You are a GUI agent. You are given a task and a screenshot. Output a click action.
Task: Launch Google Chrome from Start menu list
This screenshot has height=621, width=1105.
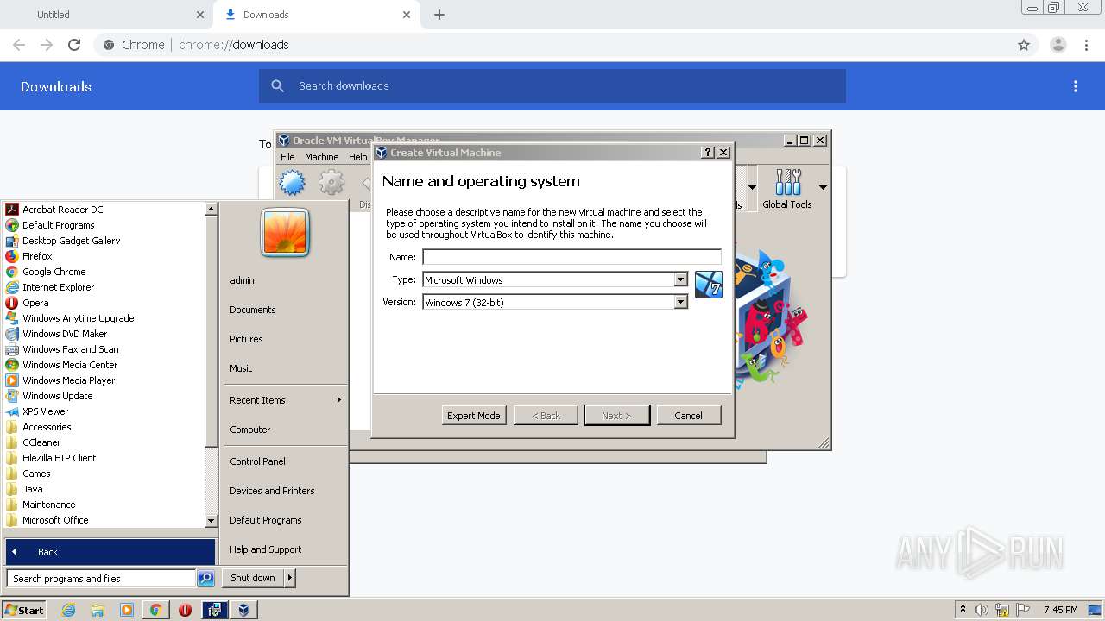[54, 272]
